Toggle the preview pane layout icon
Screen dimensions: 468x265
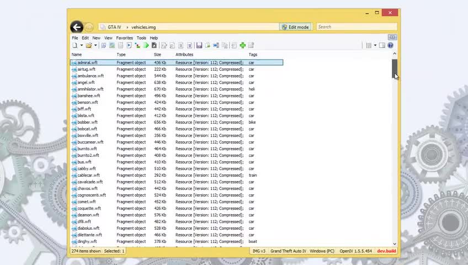382,45
